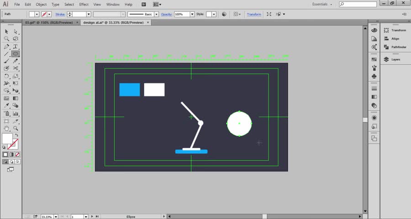This screenshot has height=219, width=411.
Task: Click the Stroke label link
Action: [x=60, y=14]
